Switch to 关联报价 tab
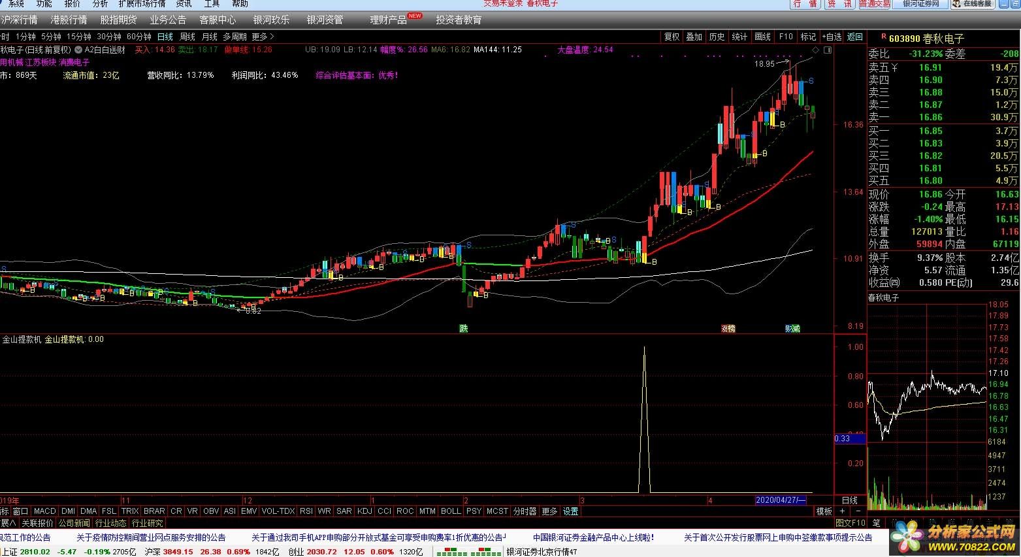The image size is (1021, 557). (37, 523)
